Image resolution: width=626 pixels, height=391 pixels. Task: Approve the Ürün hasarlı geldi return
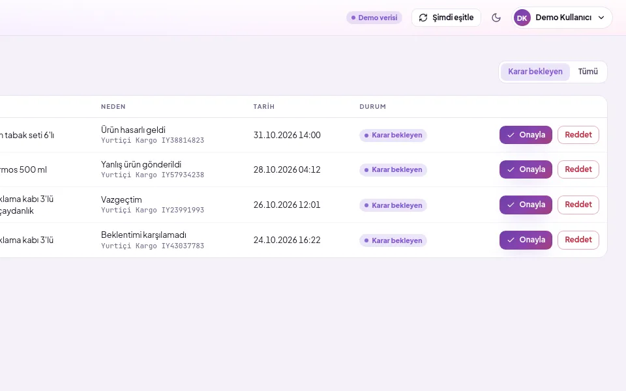(526, 135)
